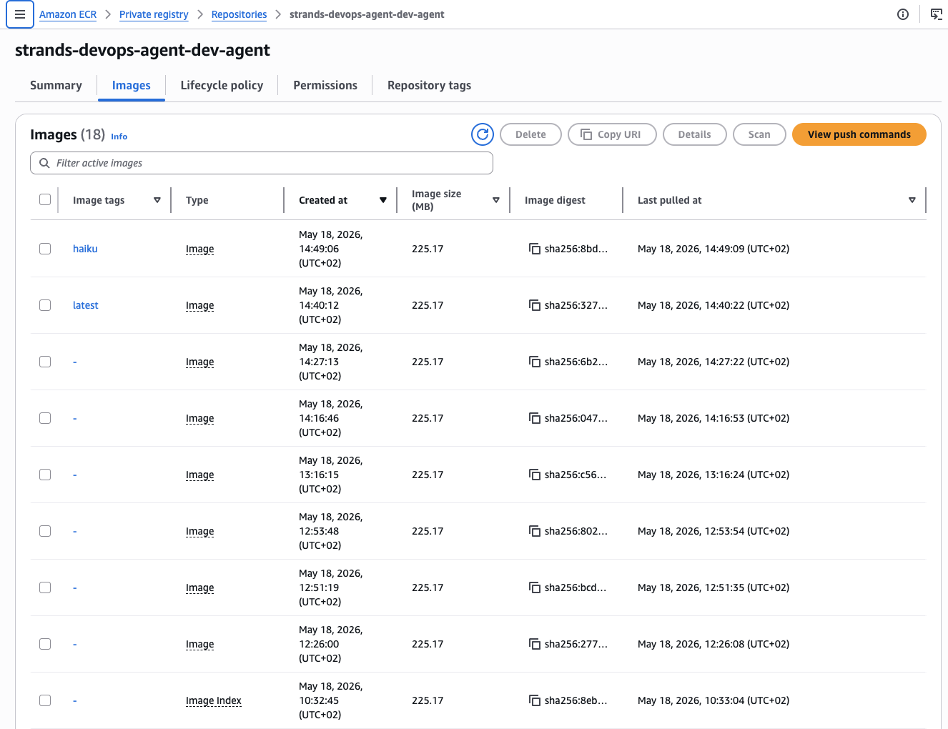
Task: Open the Info link next to Images
Action: pyautogui.click(x=119, y=137)
